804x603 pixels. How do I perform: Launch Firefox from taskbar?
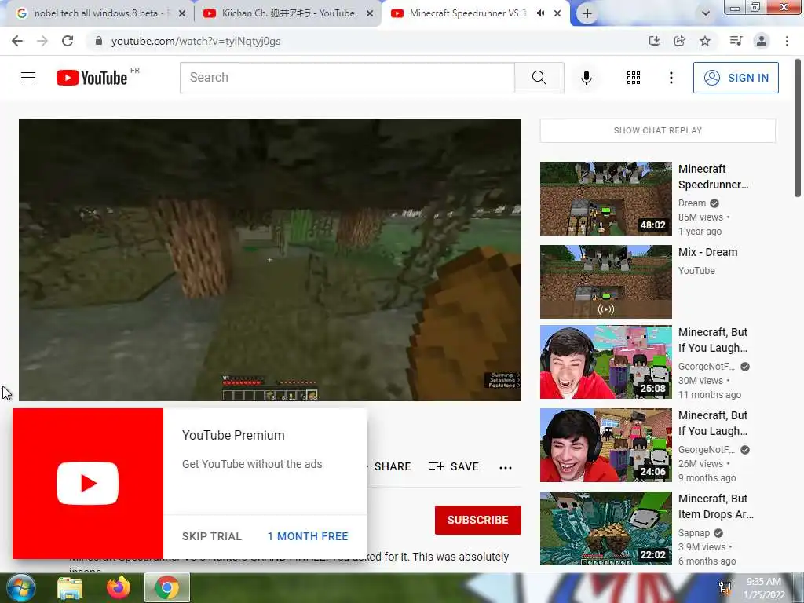[x=119, y=587]
